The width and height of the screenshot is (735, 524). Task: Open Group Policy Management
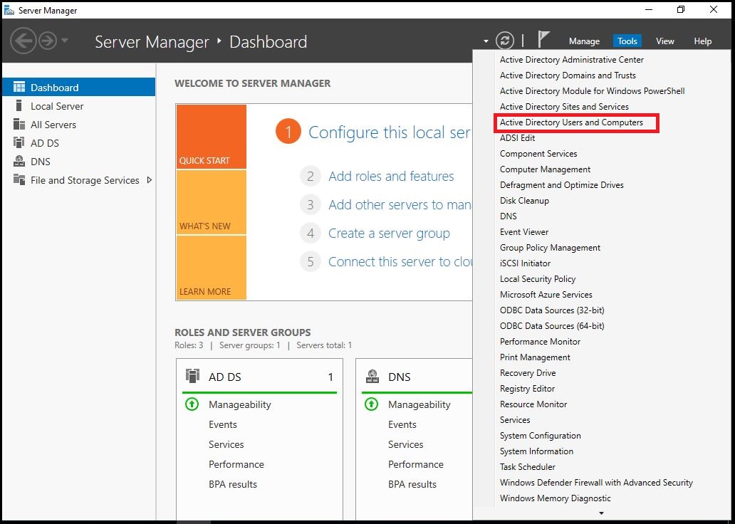coord(550,248)
